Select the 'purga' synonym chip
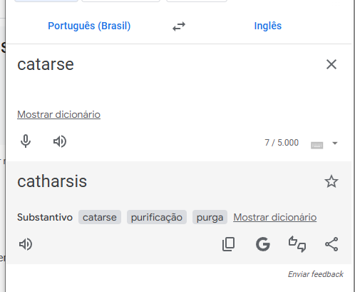355x292 pixels. pos(210,217)
